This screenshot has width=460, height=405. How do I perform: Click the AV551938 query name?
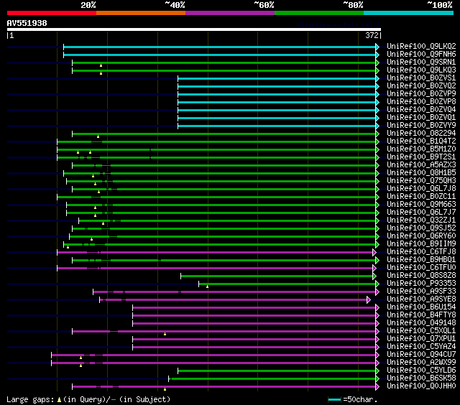point(27,23)
